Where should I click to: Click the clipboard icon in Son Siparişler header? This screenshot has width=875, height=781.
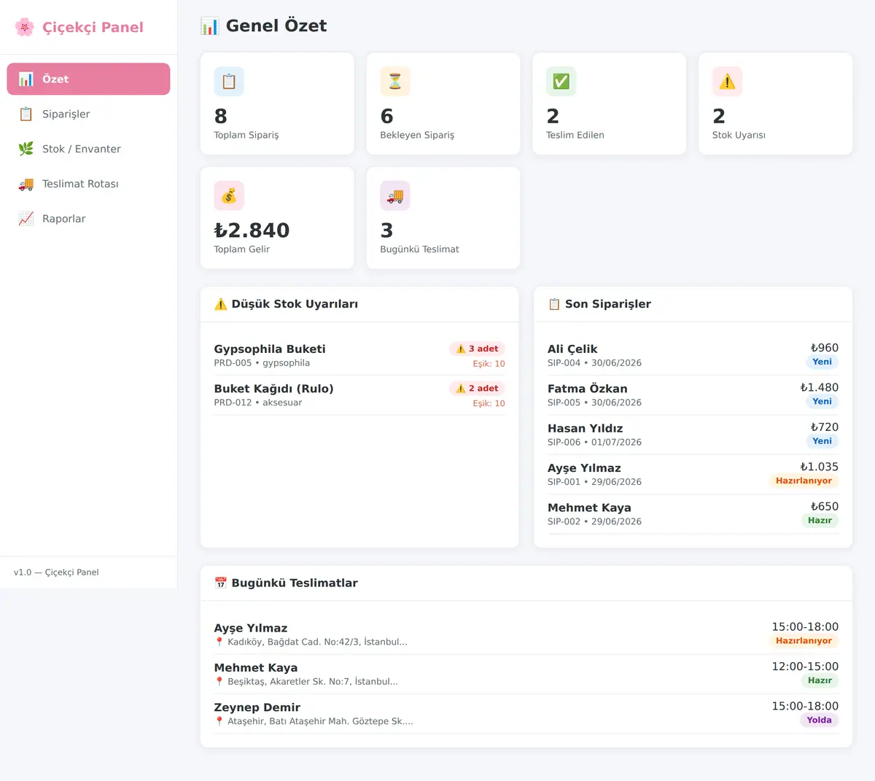point(554,304)
